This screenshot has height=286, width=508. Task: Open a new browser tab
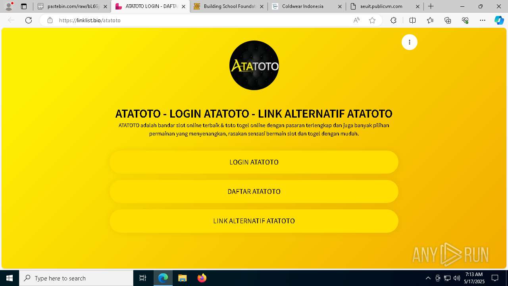[x=431, y=6]
